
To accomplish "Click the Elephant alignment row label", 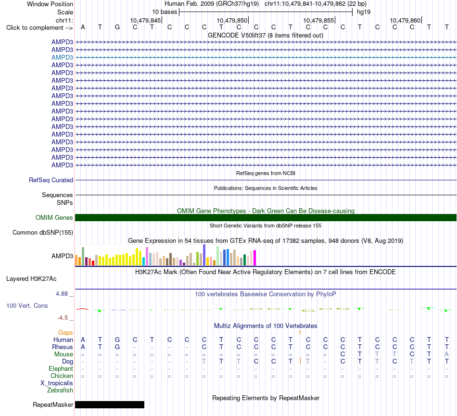I will click(61, 369).
